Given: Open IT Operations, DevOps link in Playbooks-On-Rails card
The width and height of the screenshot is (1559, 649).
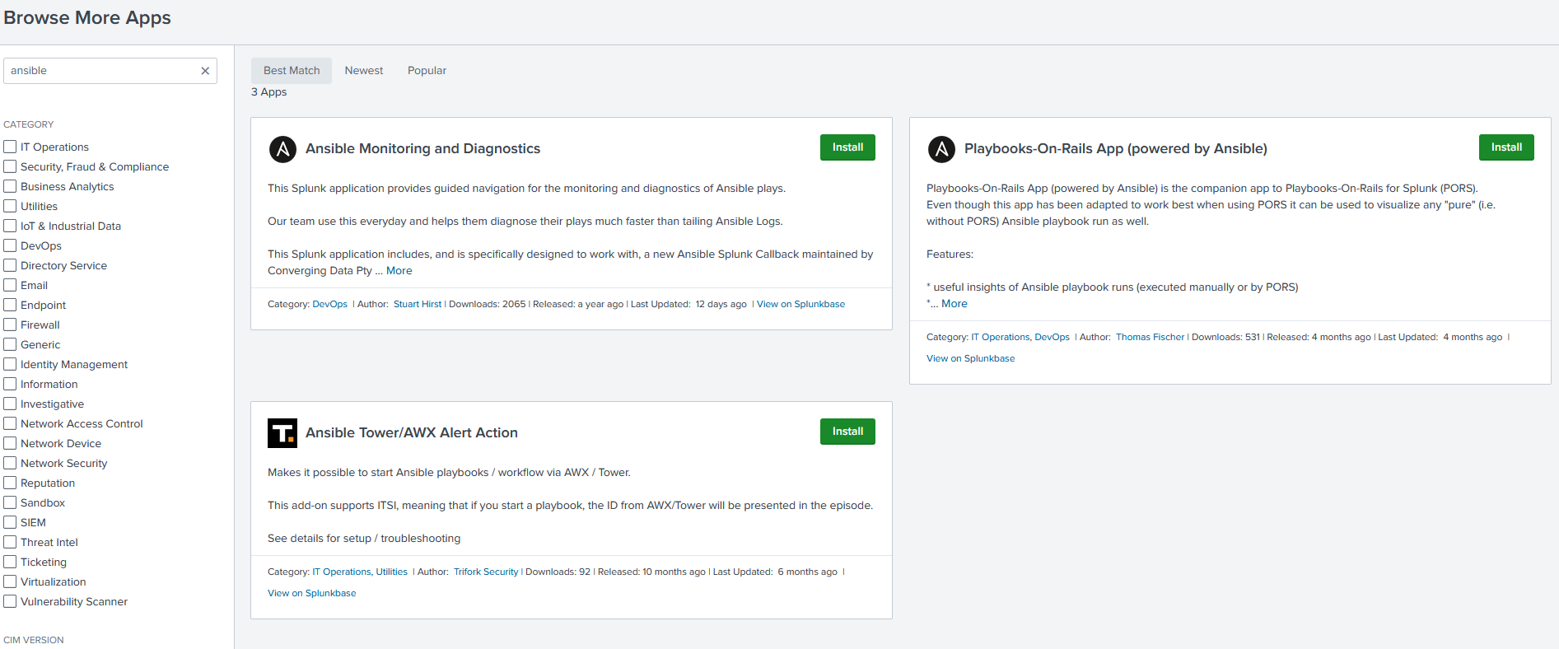Looking at the screenshot, I should [x=1020, y=338].
